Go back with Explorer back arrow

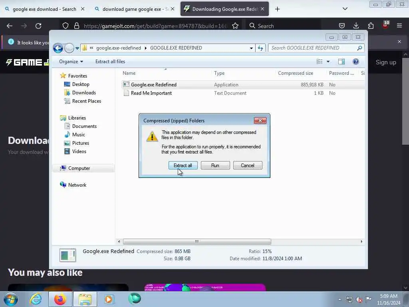pos(58,48)
